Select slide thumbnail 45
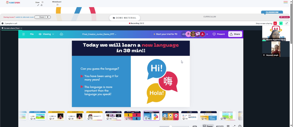The height and width of the screenshot is (127, 293). coord(209,116)
